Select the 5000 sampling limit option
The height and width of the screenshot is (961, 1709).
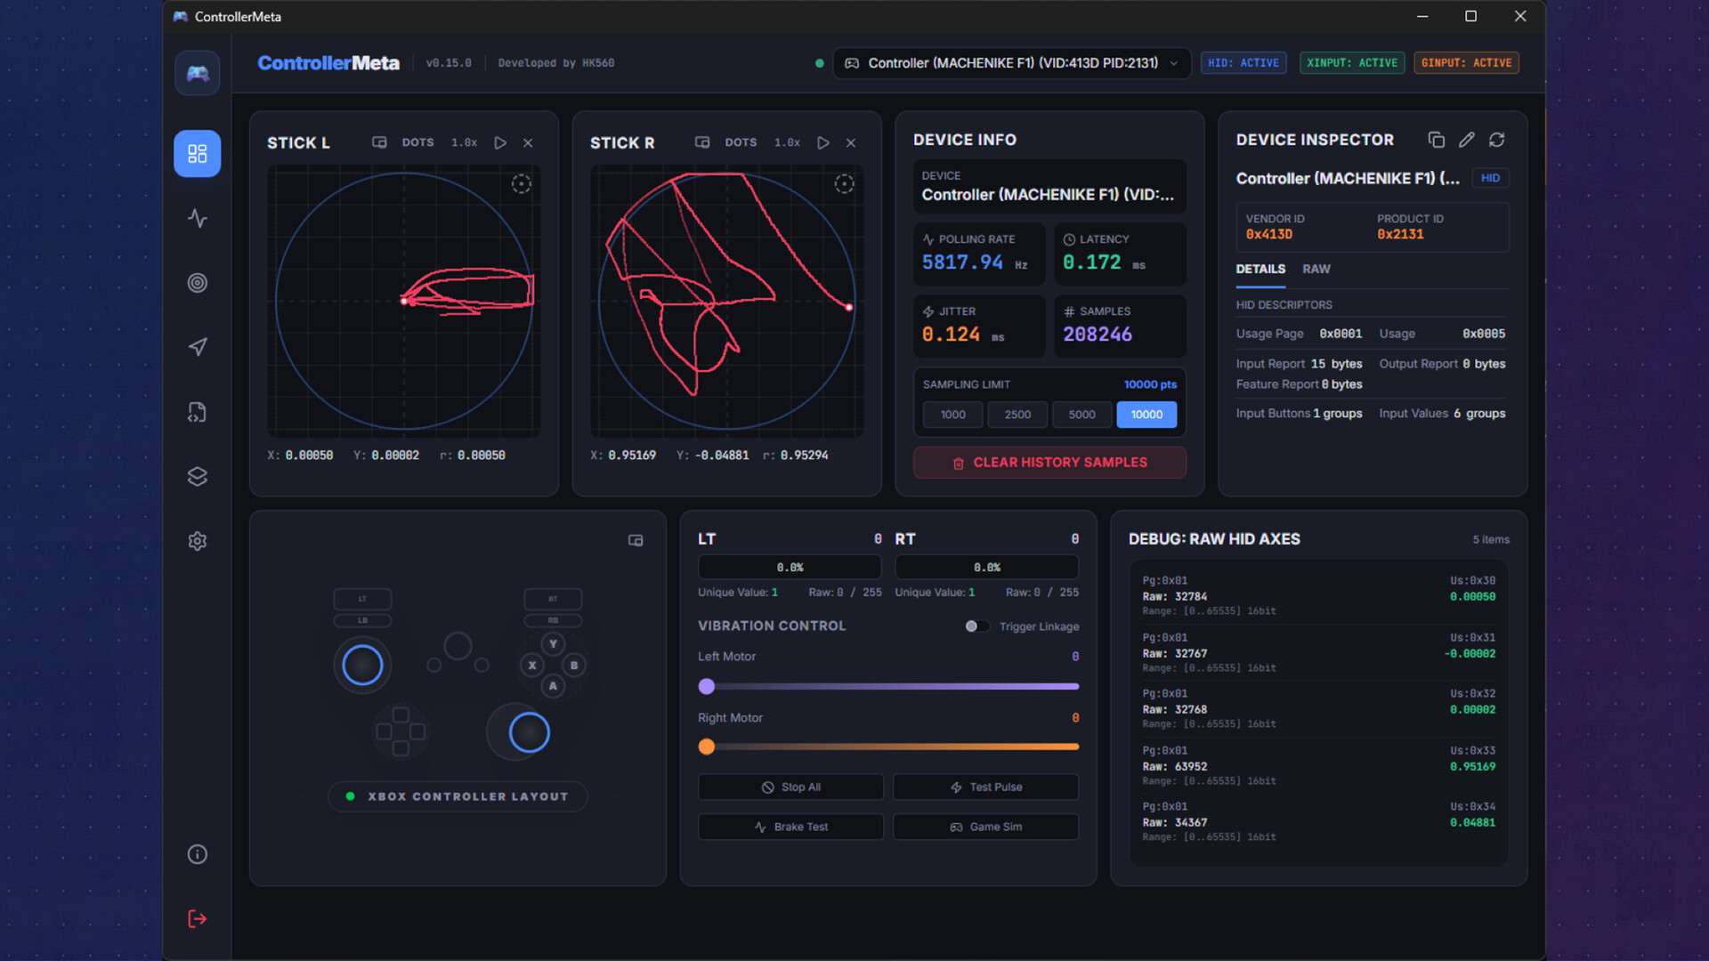pyautogui.click(x=1081, y=415)
